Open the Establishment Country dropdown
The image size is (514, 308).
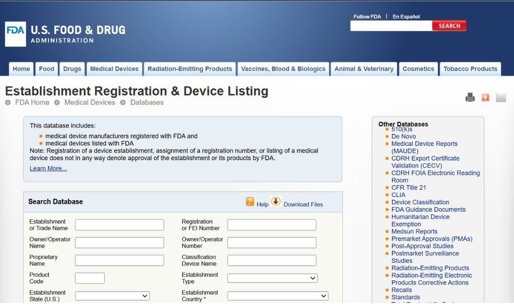click(x=278, y=296)
